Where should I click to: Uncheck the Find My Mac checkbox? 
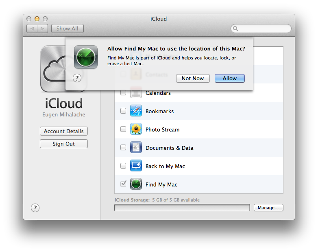(x=123, y=184)
